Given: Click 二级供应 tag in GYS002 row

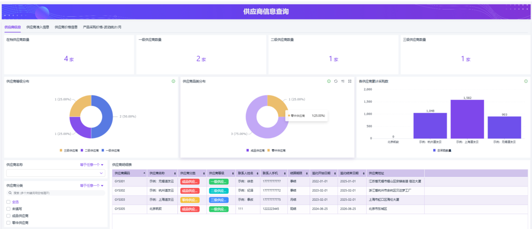Looking at the screenshot, I should [219, 191].
